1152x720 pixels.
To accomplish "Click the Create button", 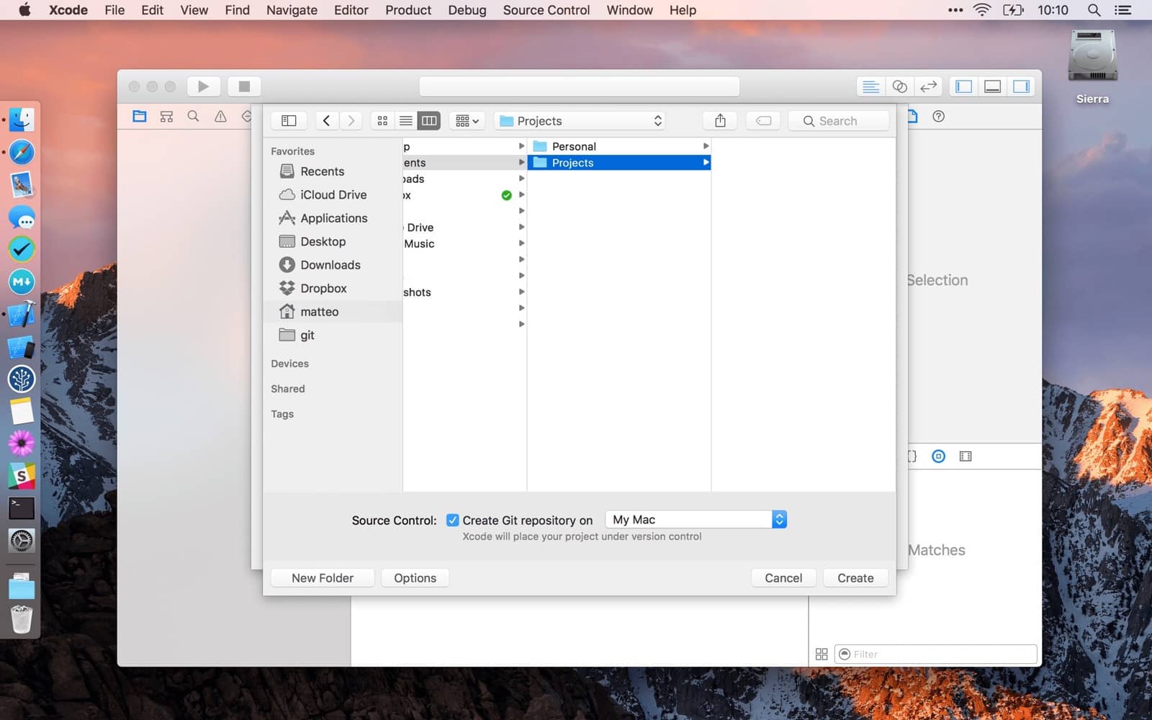I will coord(855,578).
